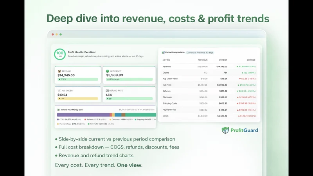This screenshot has height=176, width=313.
Task: Click the Where Your Money Goes icon
Action: pyautogui.click(x=58, y=110)
